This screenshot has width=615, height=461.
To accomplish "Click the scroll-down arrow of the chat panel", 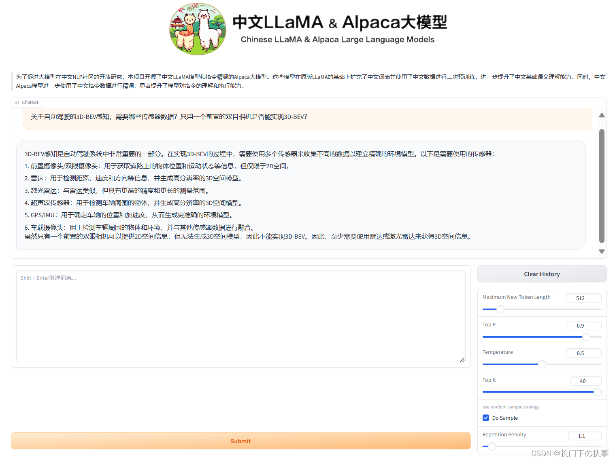I will coord(602,251).
